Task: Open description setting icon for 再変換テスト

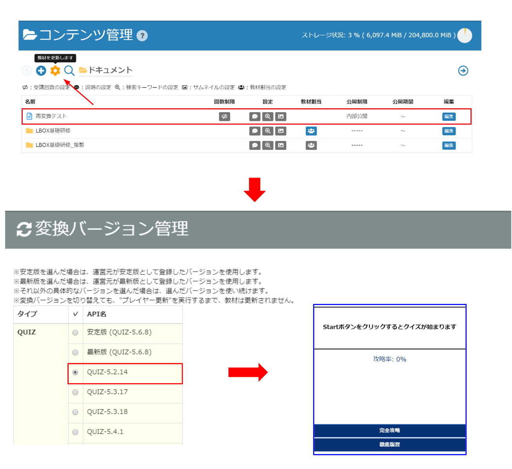Action: pos(255,116)
